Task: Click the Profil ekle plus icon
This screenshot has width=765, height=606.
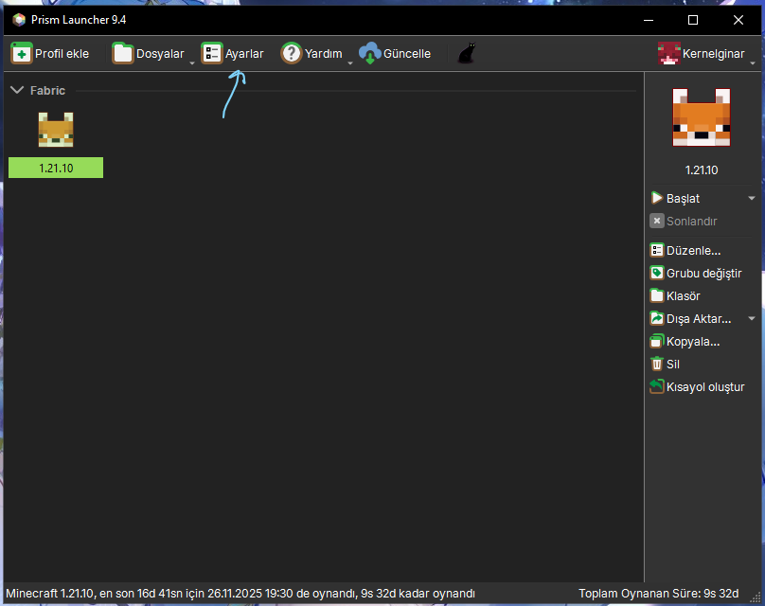Action: (x=22, y=54)
